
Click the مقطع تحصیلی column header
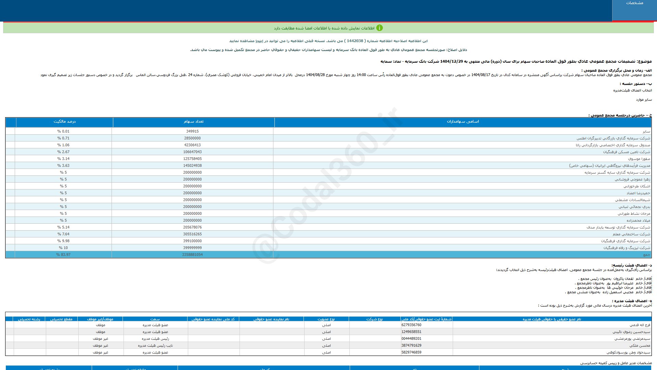click(x=61, y=319)
